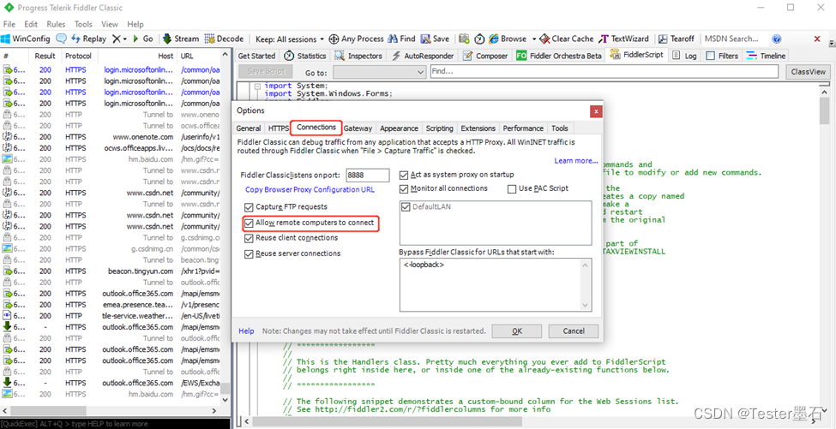Enable Use PAC Script checkbox
This screenshot has height=429, width=836.
(x=512, y=188)
